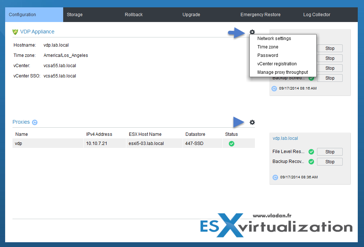Open the VDP Appliance gear settings icon

click(252, 32)
